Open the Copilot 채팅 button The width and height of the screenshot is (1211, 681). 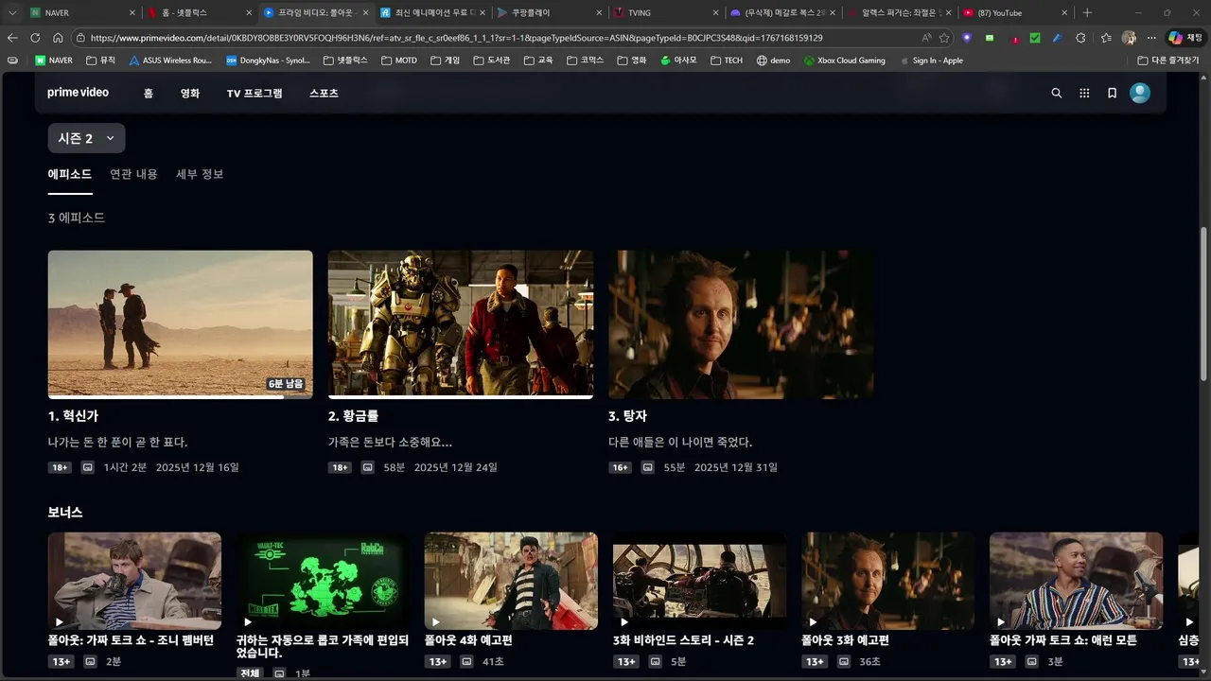coord(1186,38)
